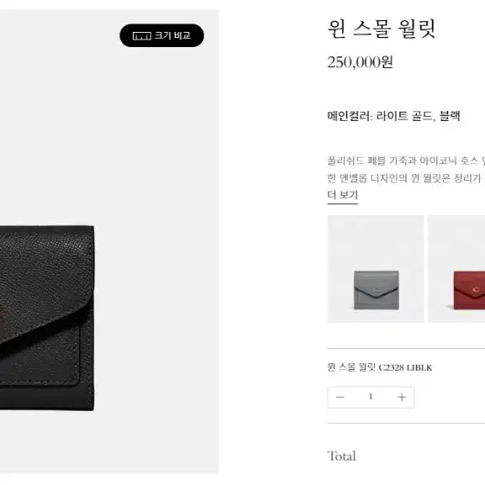Click the ruler icon for size comparison
Screen dimensions: 485x485
click(142, 36)
